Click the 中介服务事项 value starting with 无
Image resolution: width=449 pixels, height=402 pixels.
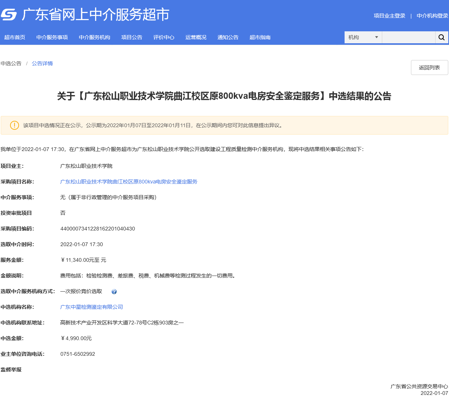point(109,197)
